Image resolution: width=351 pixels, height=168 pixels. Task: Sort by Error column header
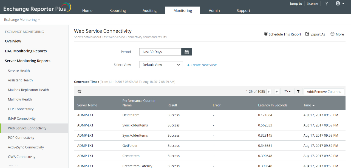pyautogui.click(x=217, y=105)
